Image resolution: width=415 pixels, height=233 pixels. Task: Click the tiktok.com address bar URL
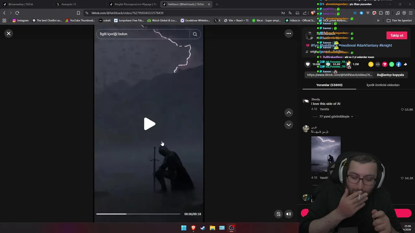click(127, 13)
